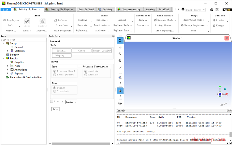Expand the Materials tree node
The height and width of the screenshot is (145, 232).
click(x=8, y=51)
